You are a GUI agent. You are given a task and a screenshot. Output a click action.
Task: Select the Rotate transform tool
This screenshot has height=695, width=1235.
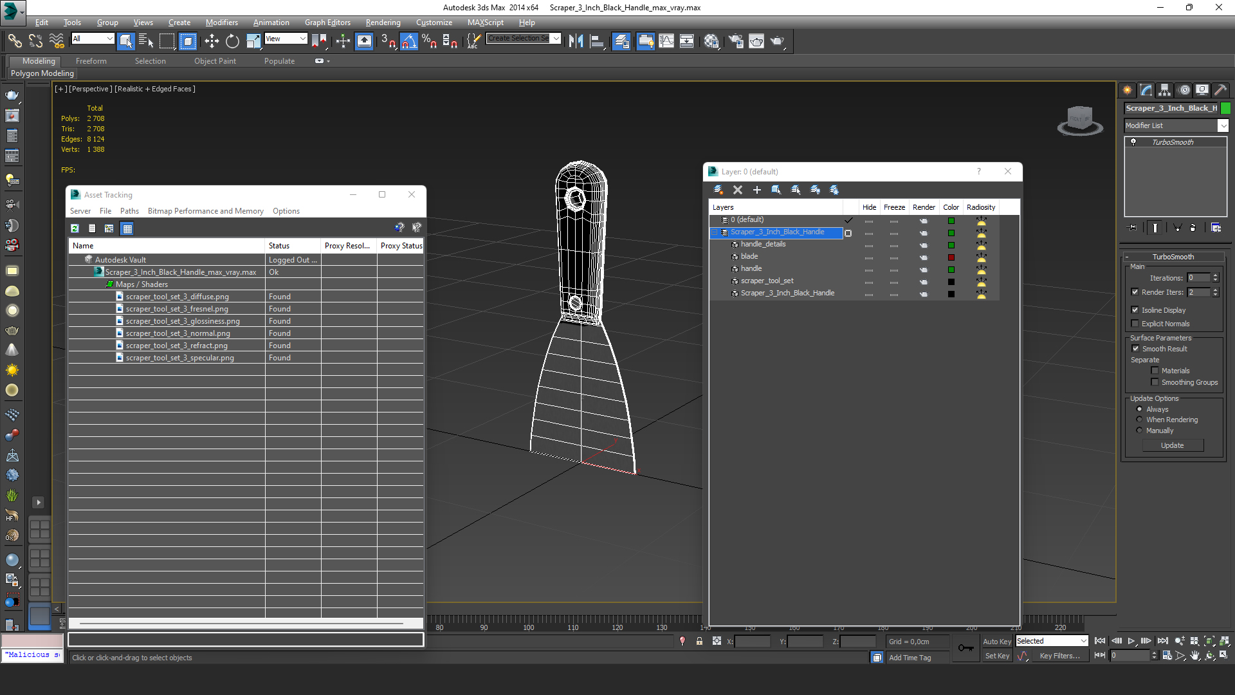pyautogui.click(x=232, y=41)
